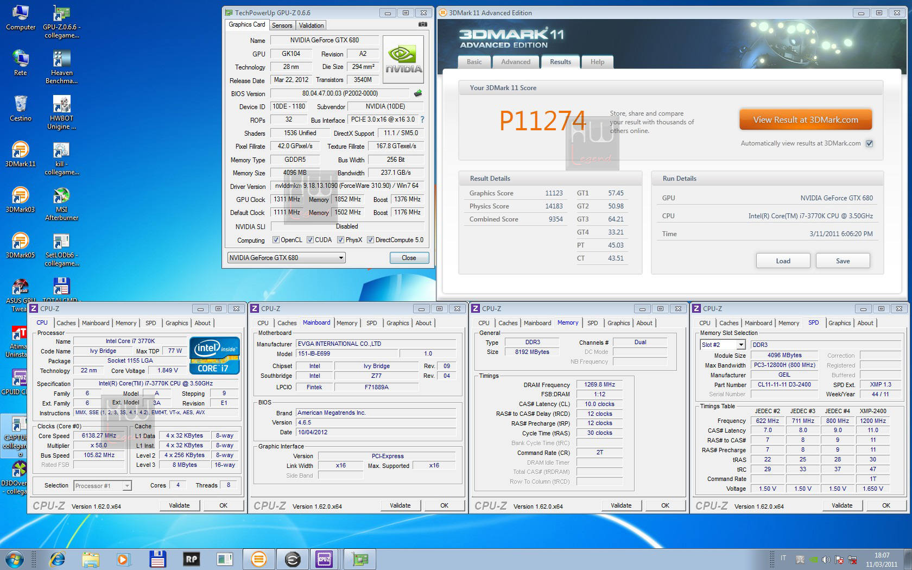Open the Windows Media Player taskbar icon

coord(123,559)
